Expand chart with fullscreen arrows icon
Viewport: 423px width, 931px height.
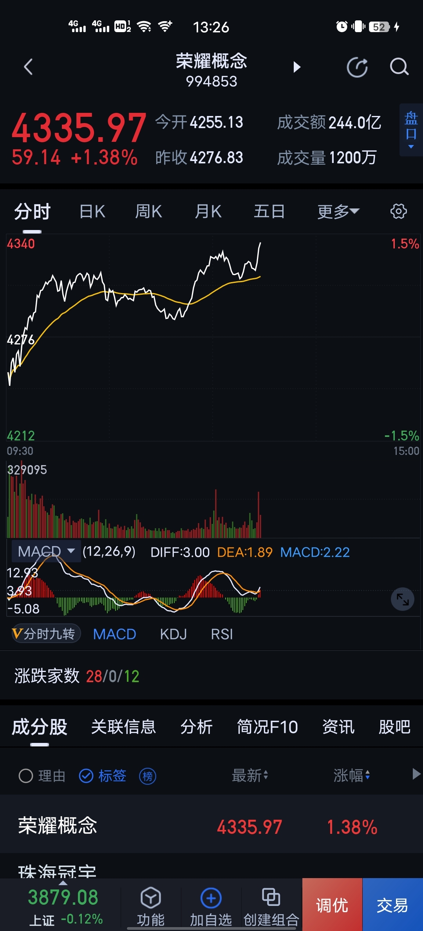click(x=403, y=599)
